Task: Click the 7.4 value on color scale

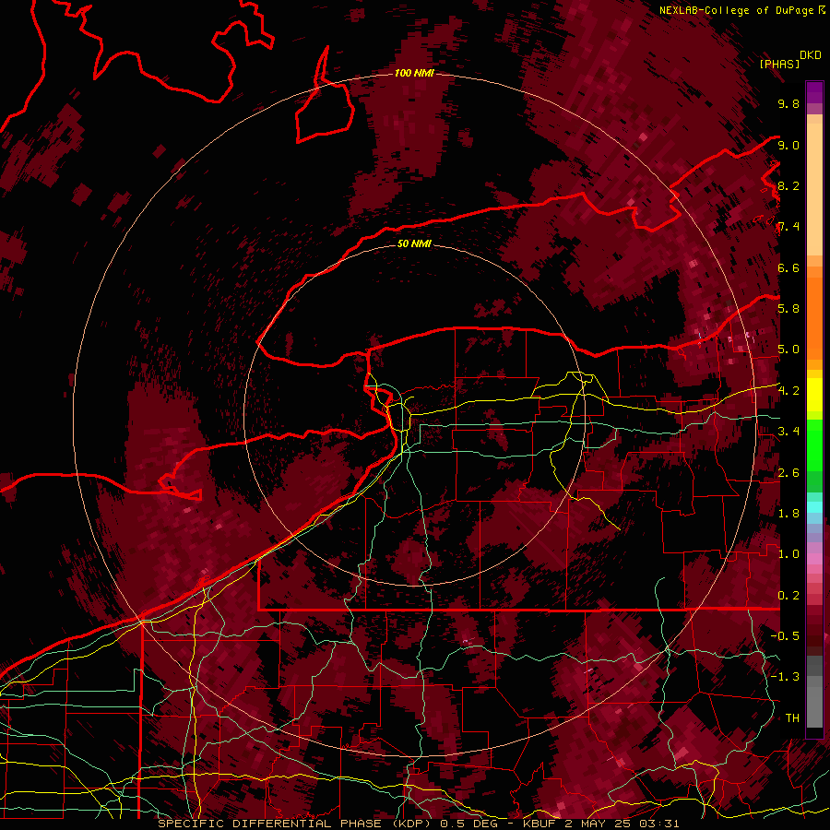Action: (788, 227)
